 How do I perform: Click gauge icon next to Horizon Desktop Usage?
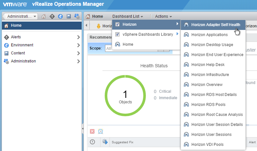[x=186, y=45]
